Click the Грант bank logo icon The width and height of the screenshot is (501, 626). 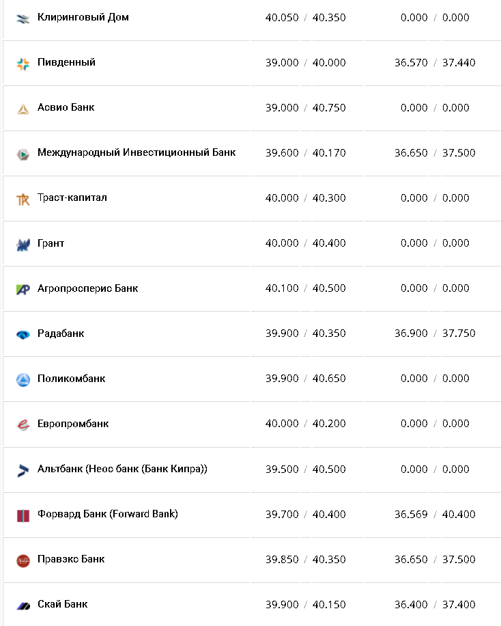[x=23, y=244]
